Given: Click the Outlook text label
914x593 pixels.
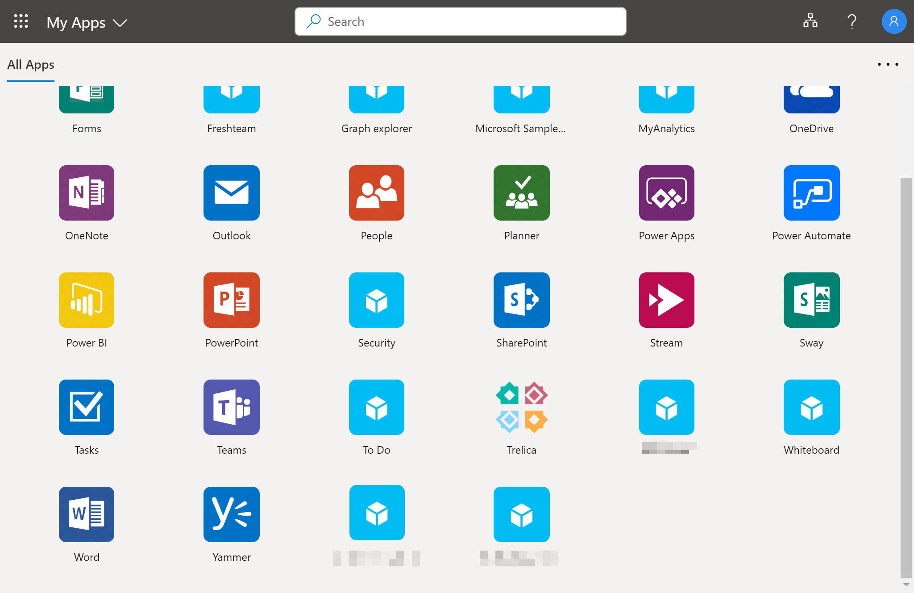Looking at the screenshot, I should (x=232, y=236).
